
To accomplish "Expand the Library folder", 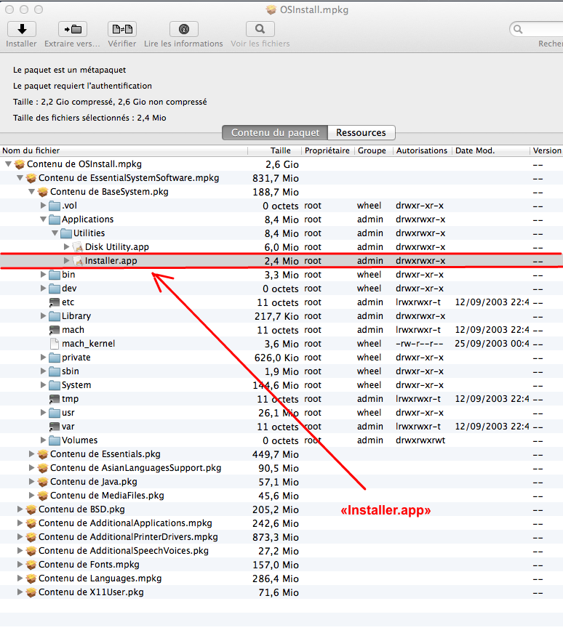I will [x=44, y=316].
